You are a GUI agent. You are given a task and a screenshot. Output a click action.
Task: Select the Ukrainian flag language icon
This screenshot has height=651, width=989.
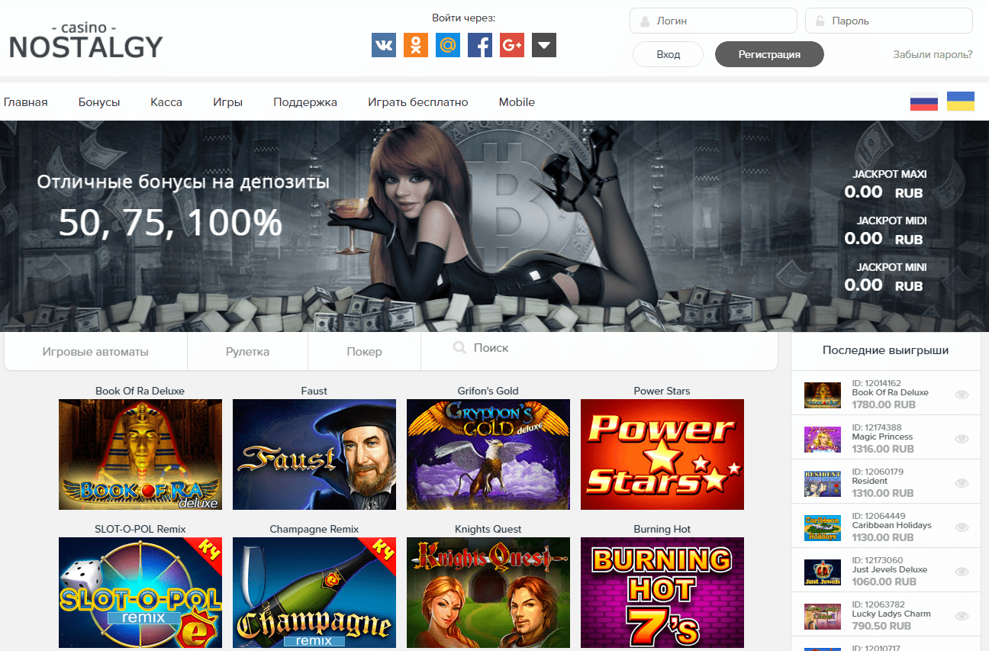[x=960, y=102]
